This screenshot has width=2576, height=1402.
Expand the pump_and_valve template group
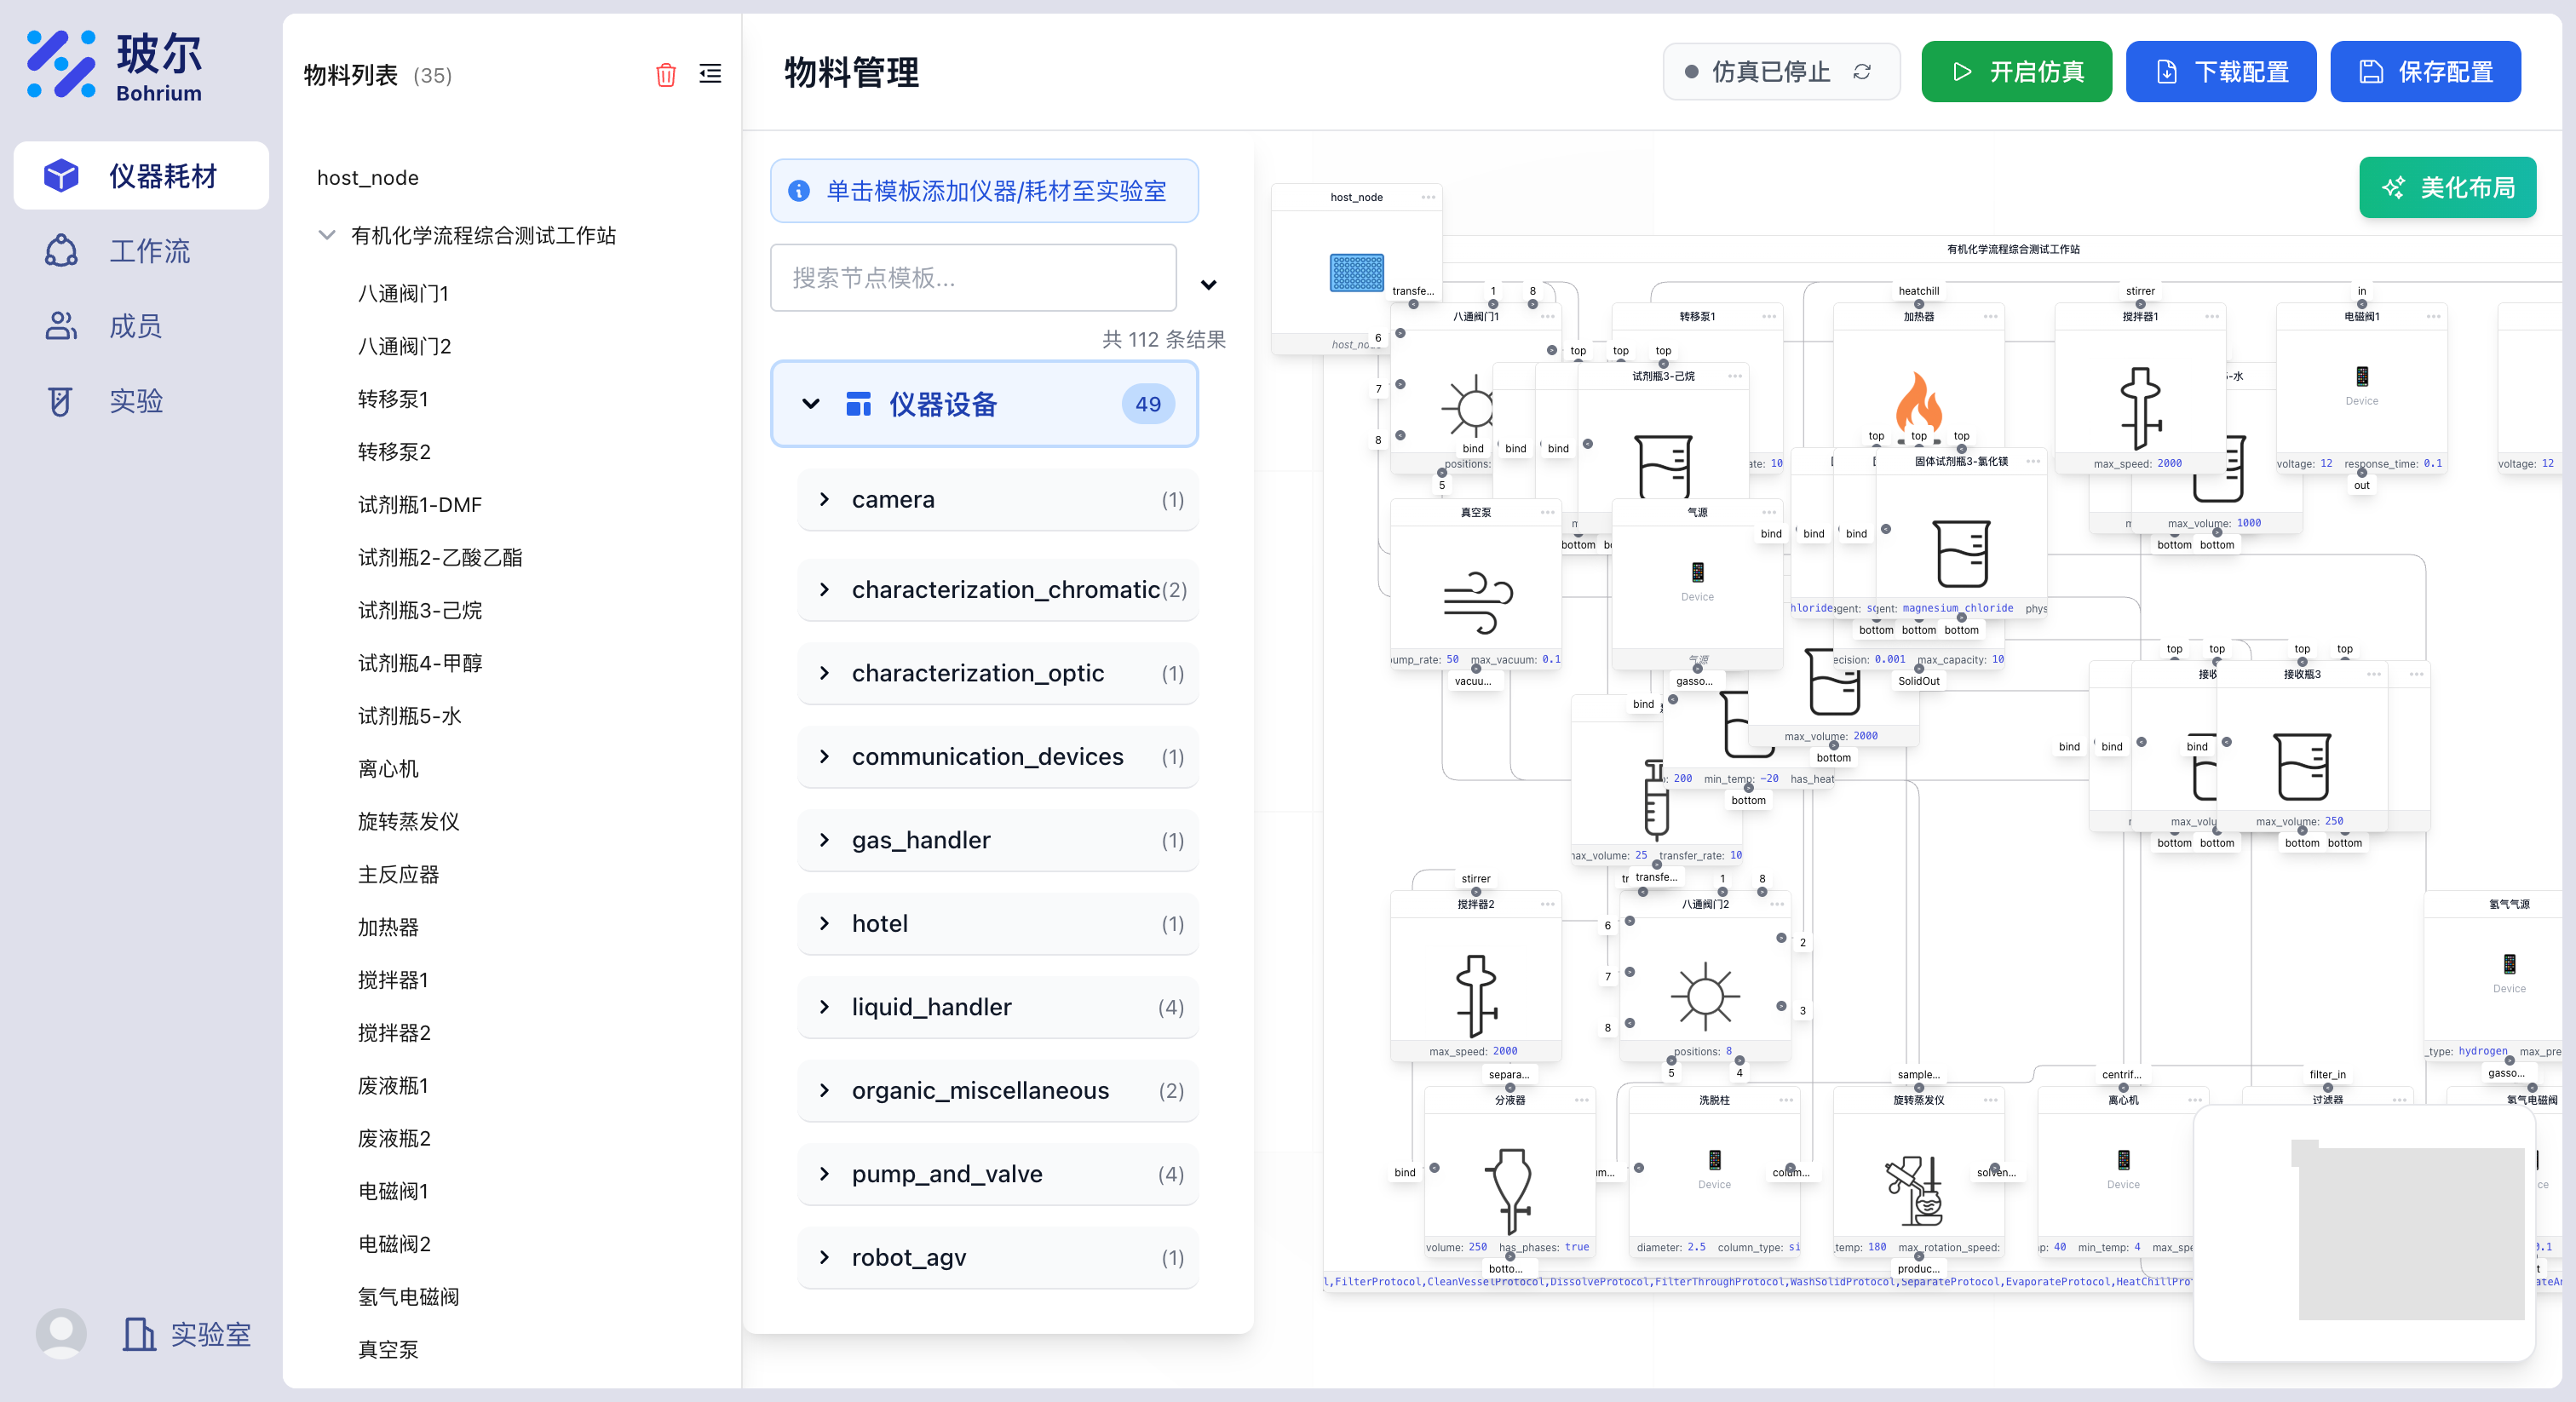click(x=825, y=1174)
